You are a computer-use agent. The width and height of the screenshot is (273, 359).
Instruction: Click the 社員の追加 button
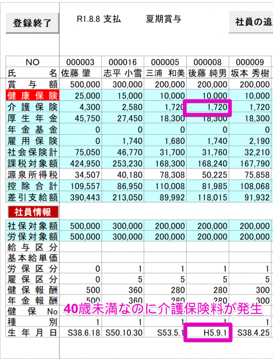251,22
